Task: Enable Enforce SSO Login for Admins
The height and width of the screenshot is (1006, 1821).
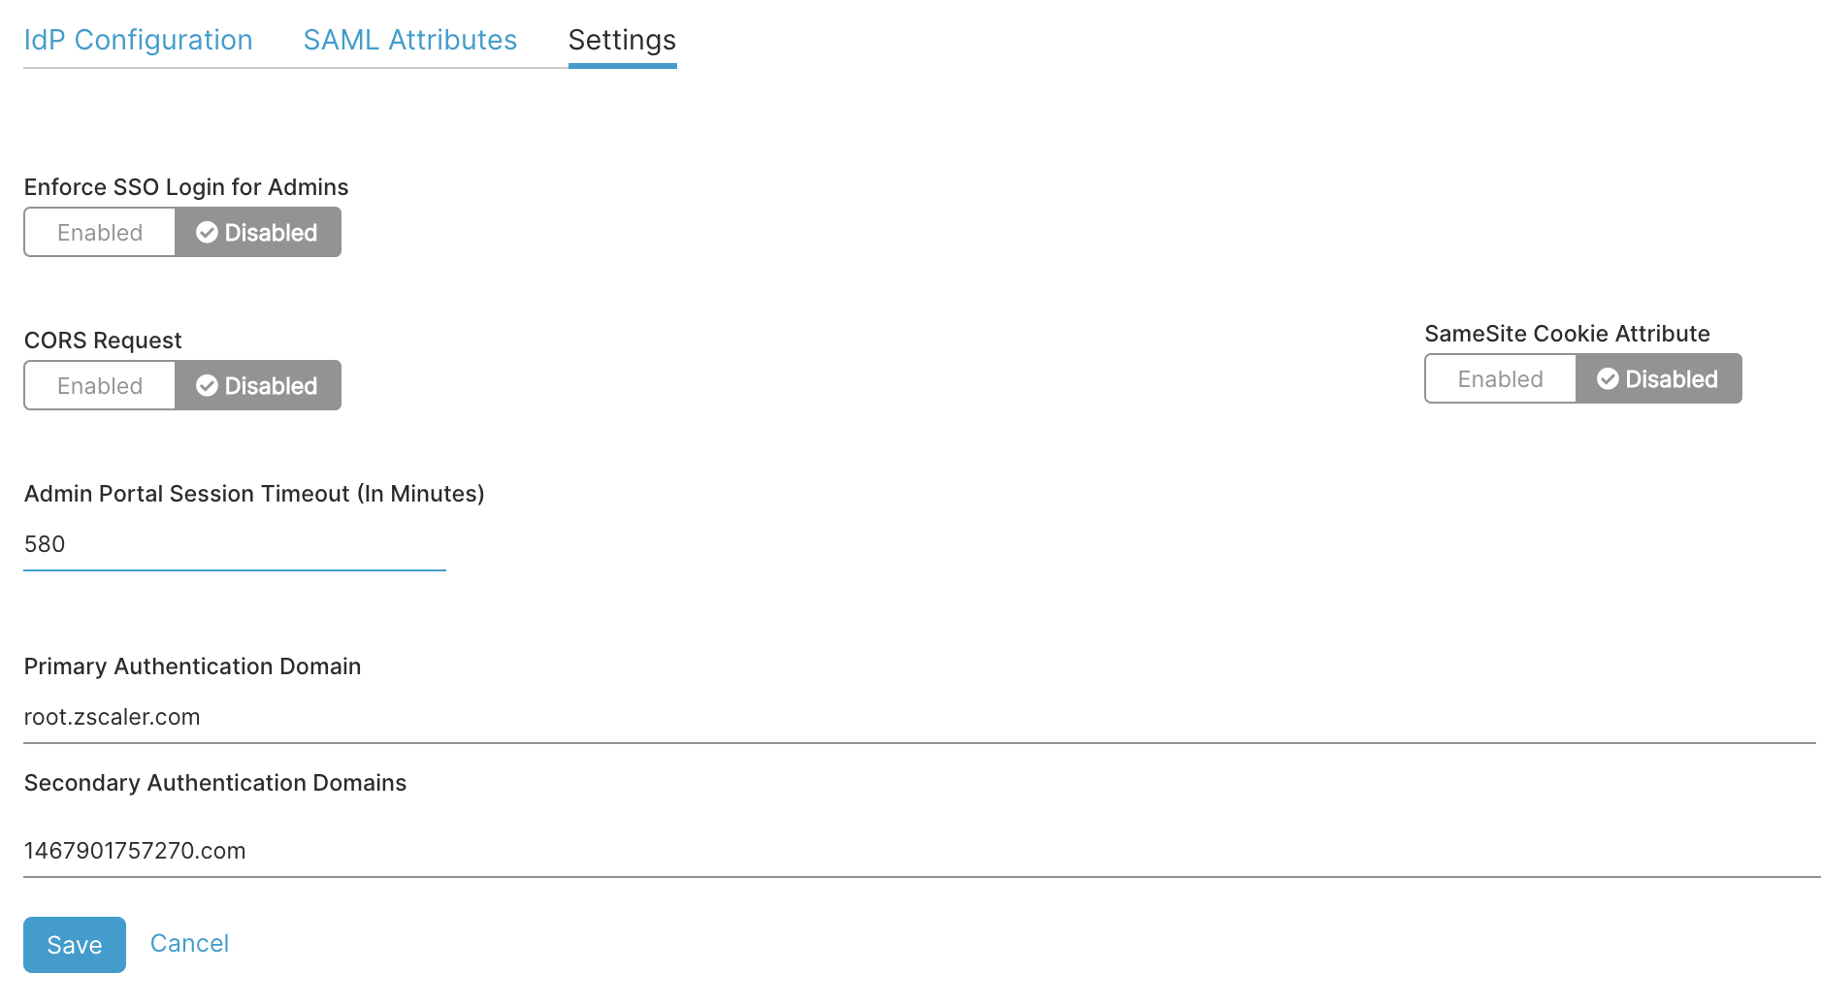Action: [100, 233]
